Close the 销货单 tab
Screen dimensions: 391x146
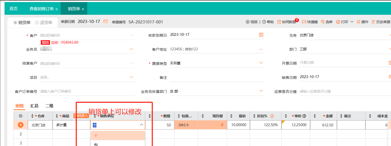pyautogui.click(x=83, y=9)
